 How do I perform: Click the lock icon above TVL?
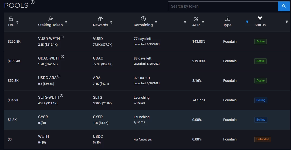11,19
